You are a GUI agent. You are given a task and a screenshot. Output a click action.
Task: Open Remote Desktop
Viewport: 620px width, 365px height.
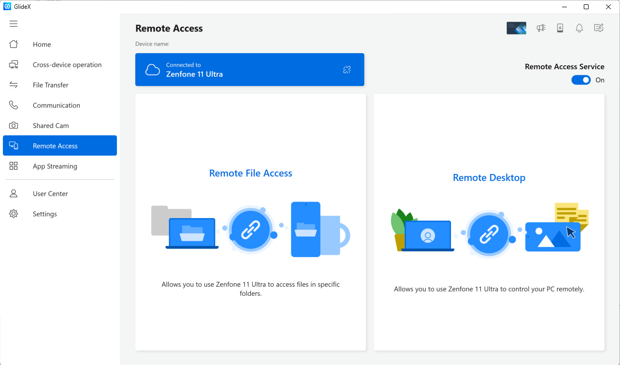489,177
